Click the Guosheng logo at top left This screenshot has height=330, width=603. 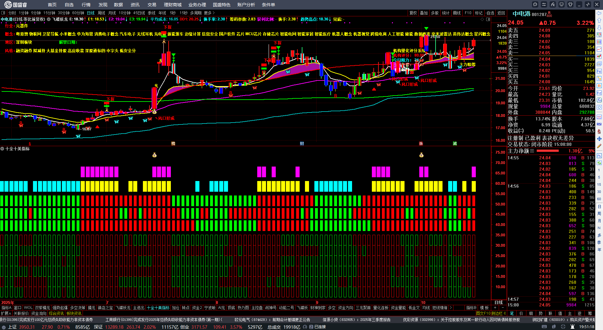16,5
